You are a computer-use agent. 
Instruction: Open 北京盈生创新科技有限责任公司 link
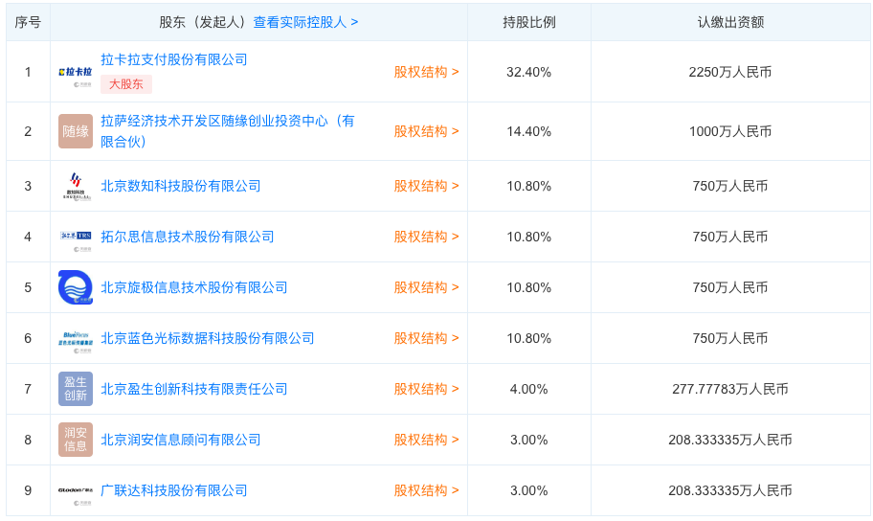pyautogui.click(x=193, y=389)
